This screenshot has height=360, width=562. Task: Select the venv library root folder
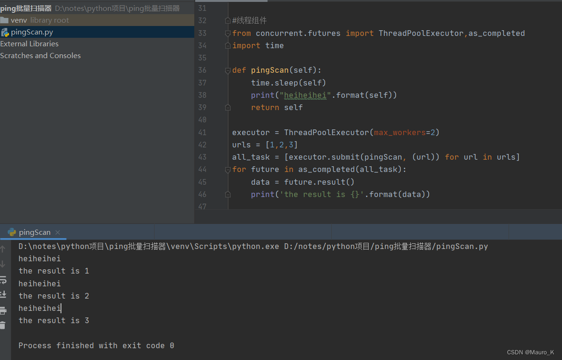[97, 20]
